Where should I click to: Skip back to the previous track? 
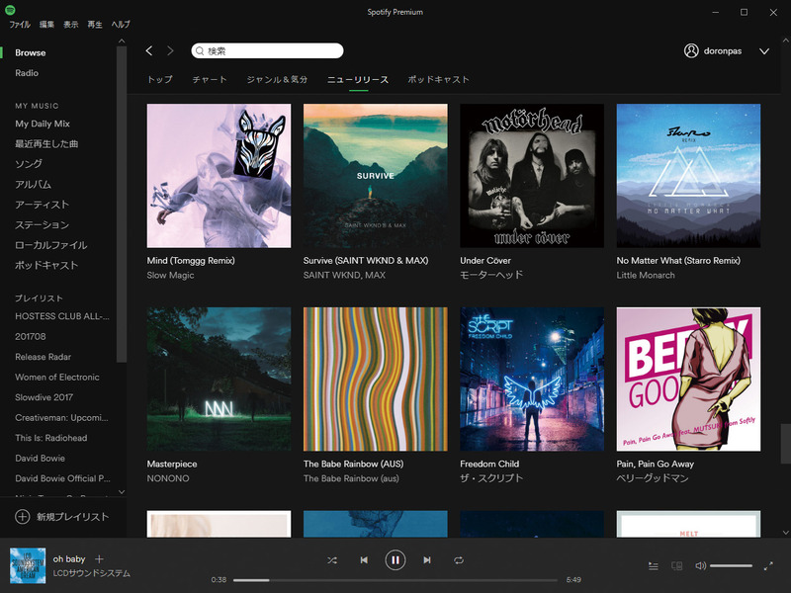pos(365,559)
